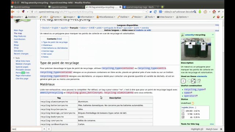Screen dimensions: 235x132
Task: Open the Cookies dropdown
Action: (x=31, y=17)
